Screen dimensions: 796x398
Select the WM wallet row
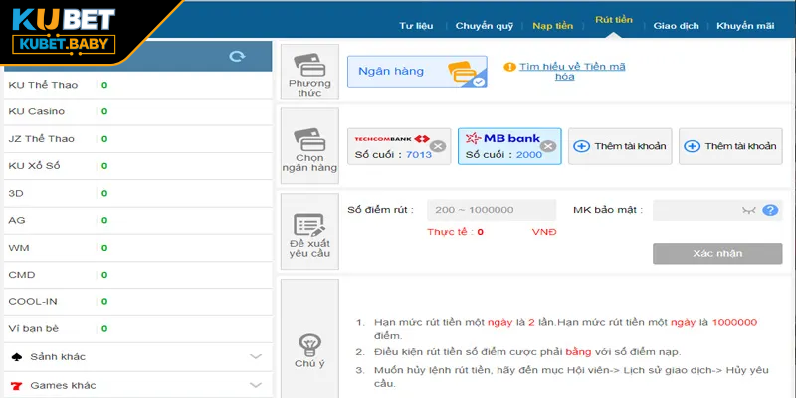pyautogui.click(x=137, y=248)
